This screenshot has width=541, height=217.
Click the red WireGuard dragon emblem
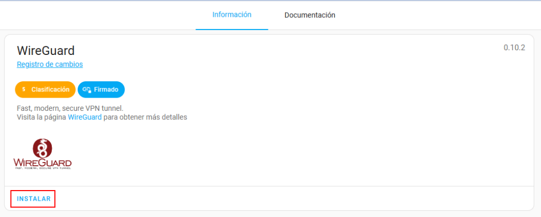[42, 148]
